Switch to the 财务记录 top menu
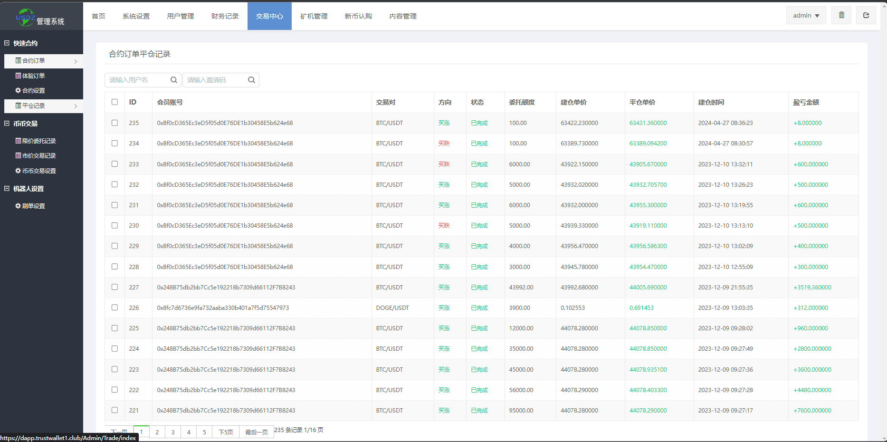Screen dimensions: 887x442 (225, 16)
